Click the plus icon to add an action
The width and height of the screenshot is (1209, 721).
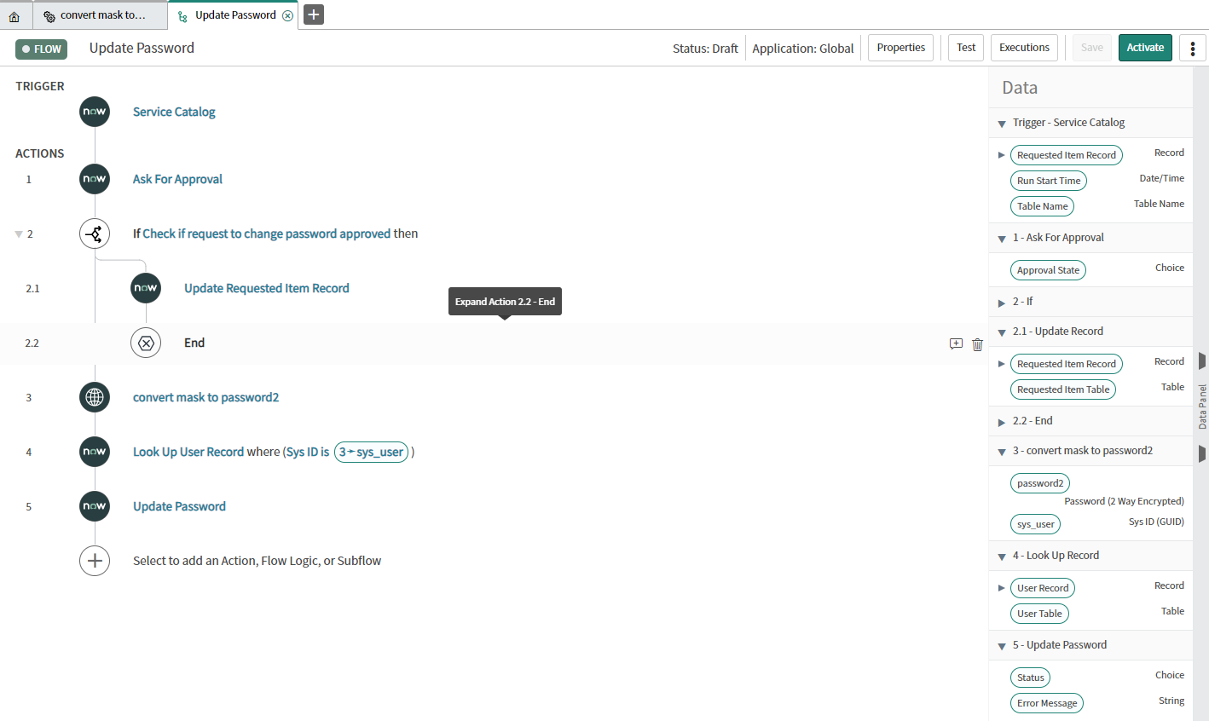click(94, 560)
